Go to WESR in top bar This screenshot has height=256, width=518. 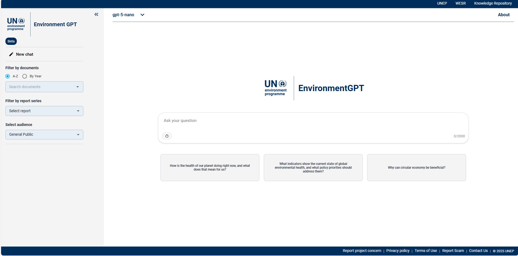click(460, 4)
